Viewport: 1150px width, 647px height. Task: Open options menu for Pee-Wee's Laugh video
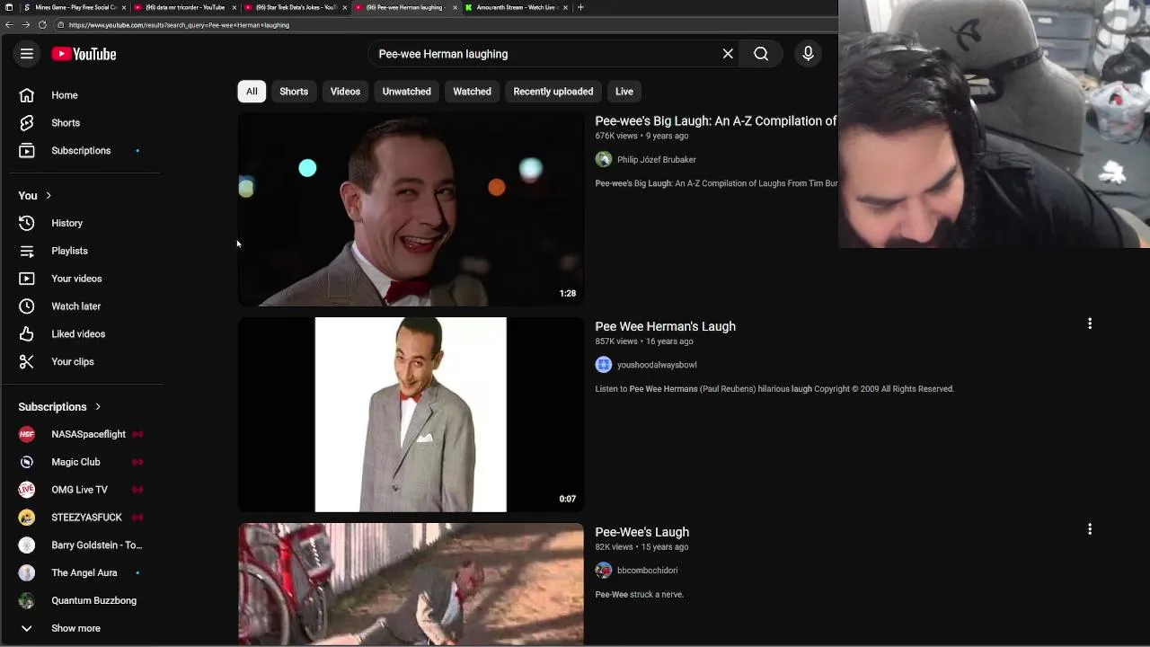1090,529
